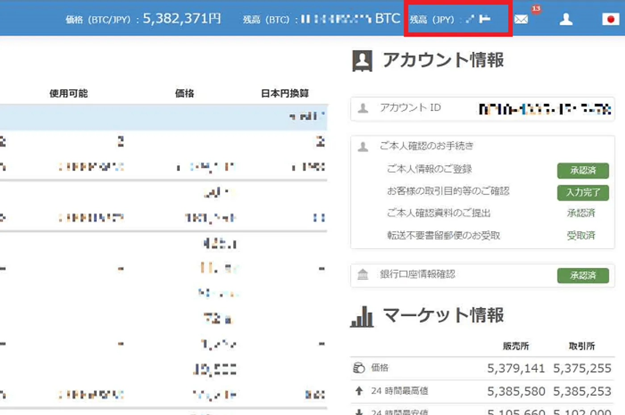Open 転送不要書留郵便のお受取 item
The width and height of the screenshot is (625, 415).
pos(444,235)
